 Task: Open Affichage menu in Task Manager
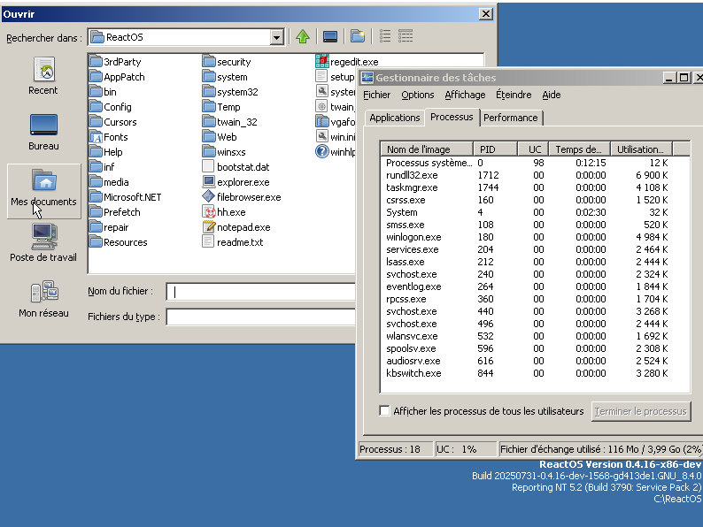pos(465,95)
